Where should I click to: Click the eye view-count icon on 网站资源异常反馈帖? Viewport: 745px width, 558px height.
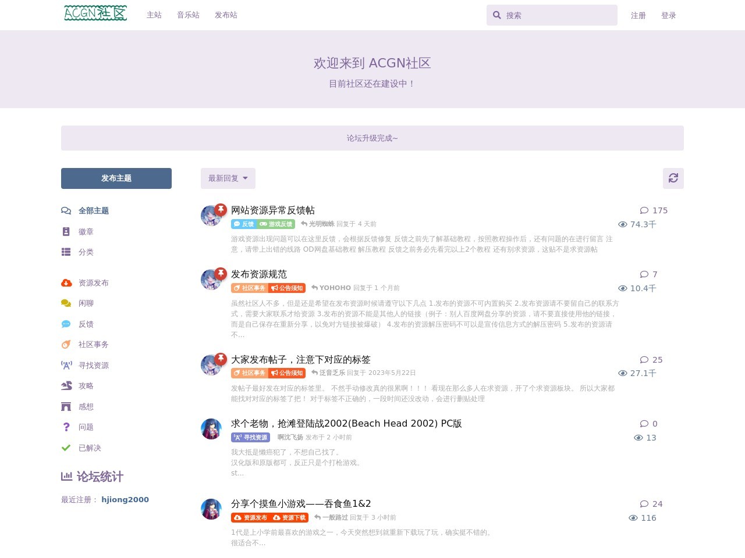[x=622, y=224]
